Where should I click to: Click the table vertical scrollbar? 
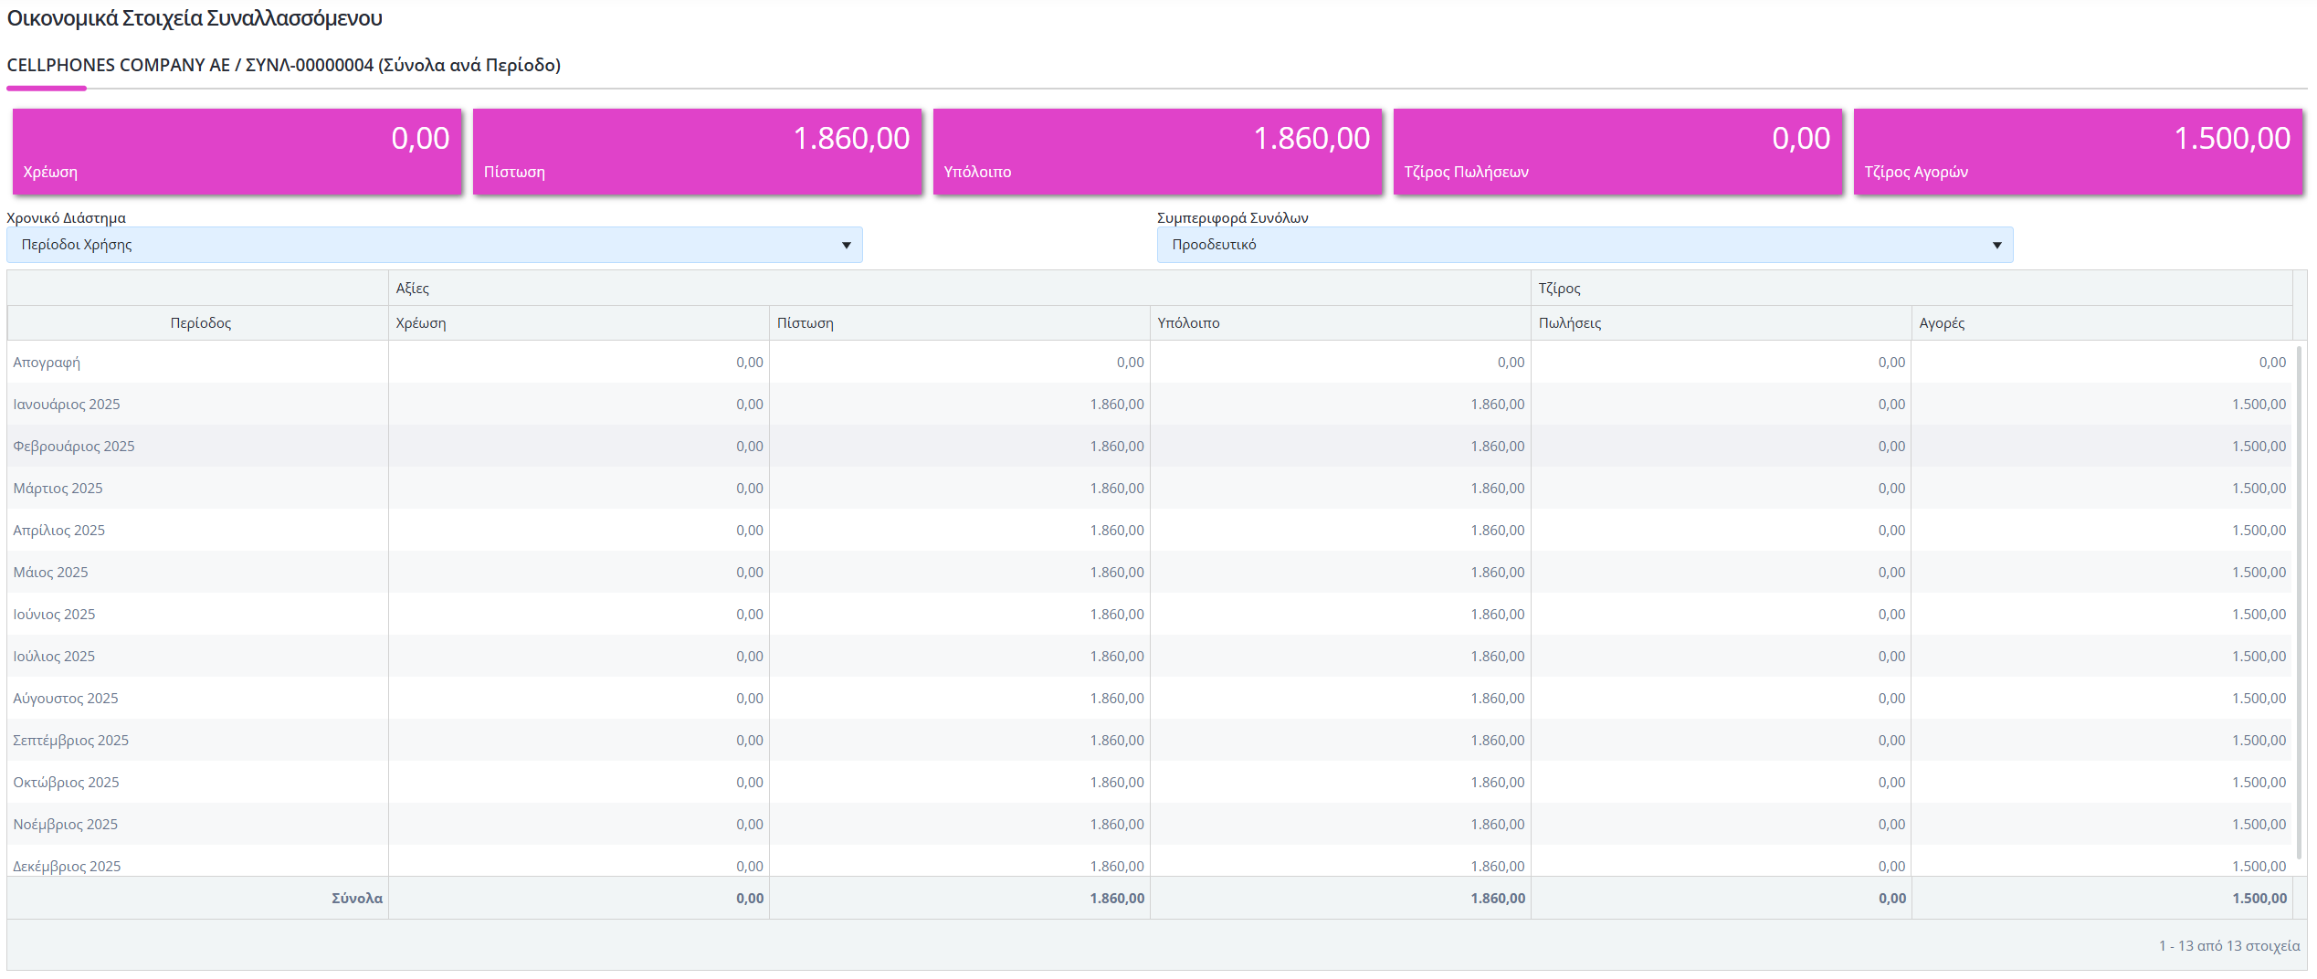click(2299, 603)
